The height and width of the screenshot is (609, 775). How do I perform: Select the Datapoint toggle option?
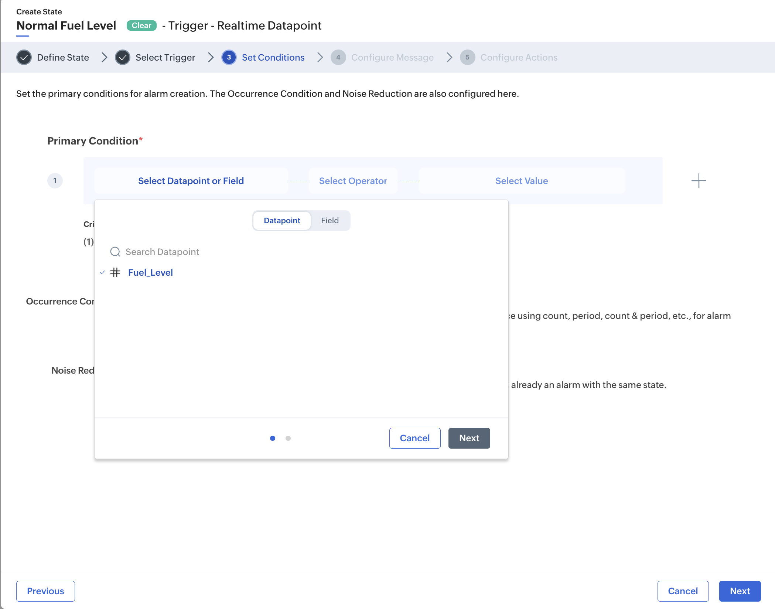click(x=282, y=221)
